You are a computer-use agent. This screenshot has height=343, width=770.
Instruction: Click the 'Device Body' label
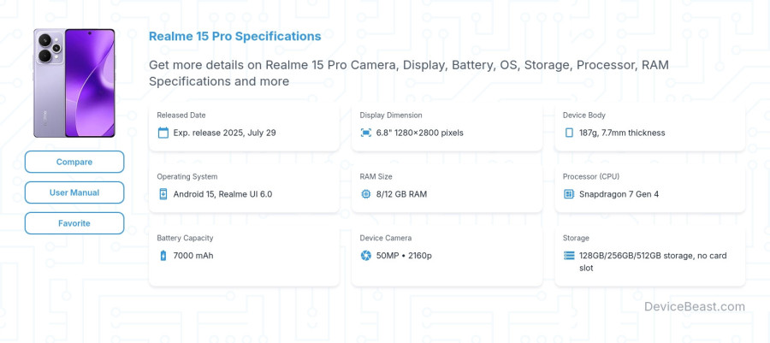pyautogui.click(x=583, y=115)
